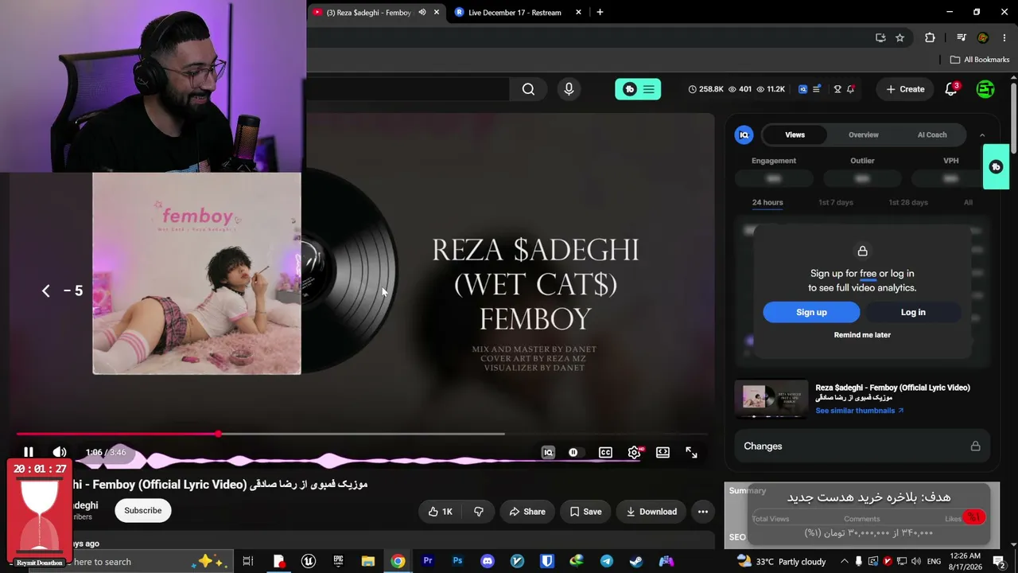
Task: Open the Chrome media controls icon
Action: click(962, 37)
